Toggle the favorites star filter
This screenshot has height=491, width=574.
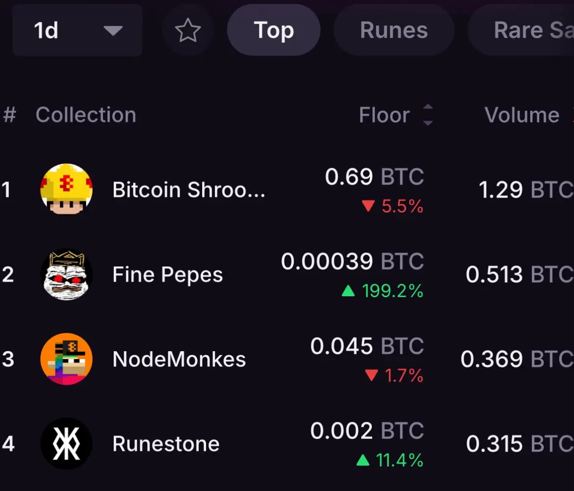point(188,30)
